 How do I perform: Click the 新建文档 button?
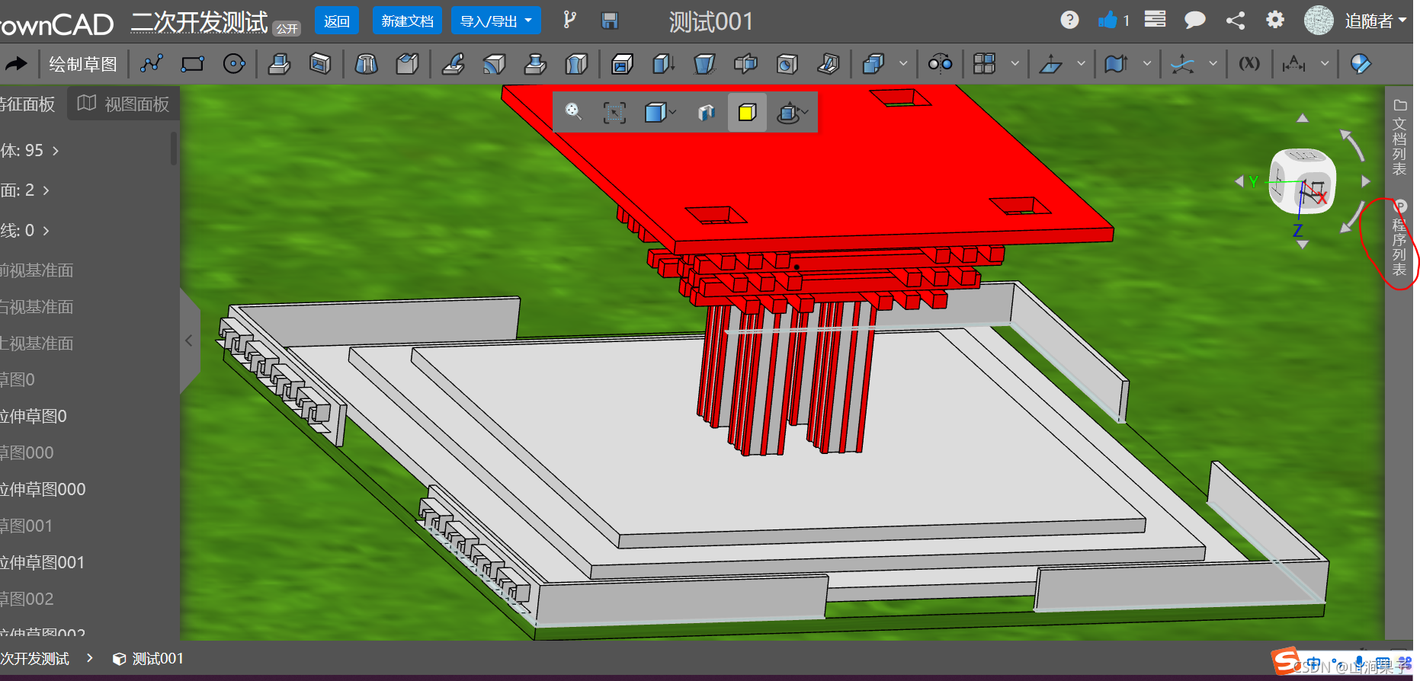(407, 21)
